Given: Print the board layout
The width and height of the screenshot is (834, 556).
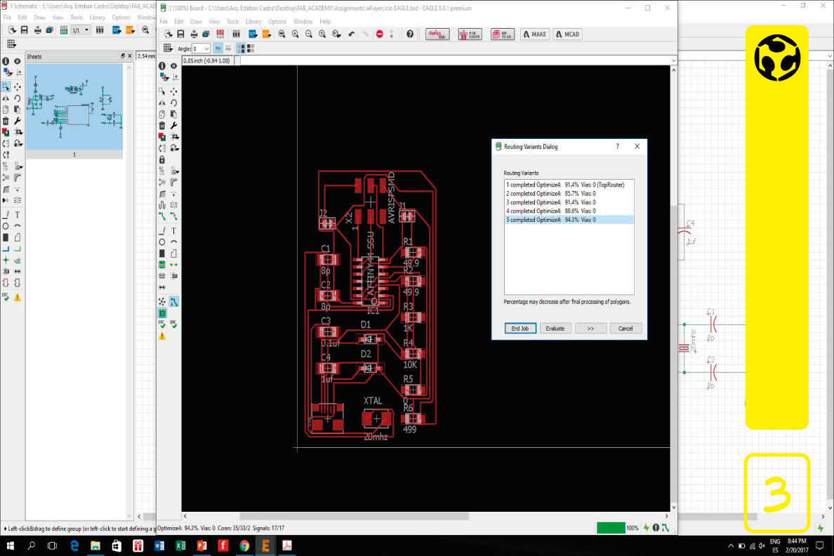Looking at the screenshot, I should point(194,34).
